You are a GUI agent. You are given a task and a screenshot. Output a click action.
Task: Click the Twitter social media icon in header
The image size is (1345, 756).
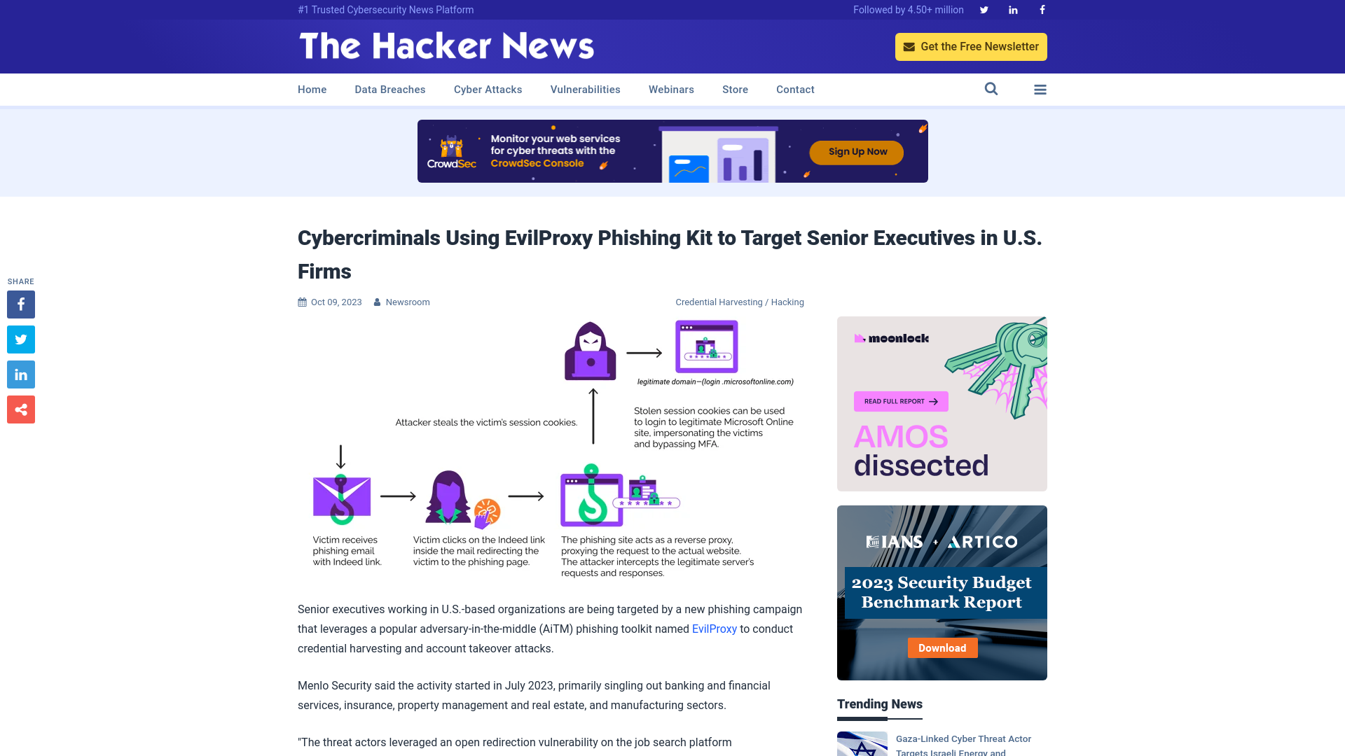984,9
